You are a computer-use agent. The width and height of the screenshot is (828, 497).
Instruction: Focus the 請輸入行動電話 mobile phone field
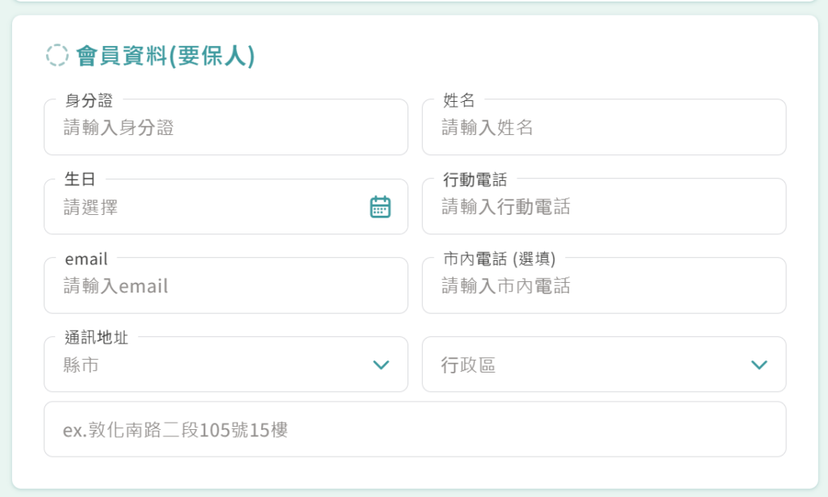(x=603, y=207)
